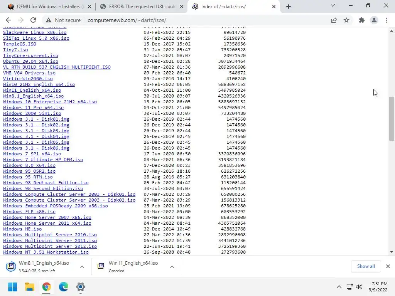Click the Win8.1 download progress icon
This screenshot has height=296, width=395.
[x=11, y=266]
